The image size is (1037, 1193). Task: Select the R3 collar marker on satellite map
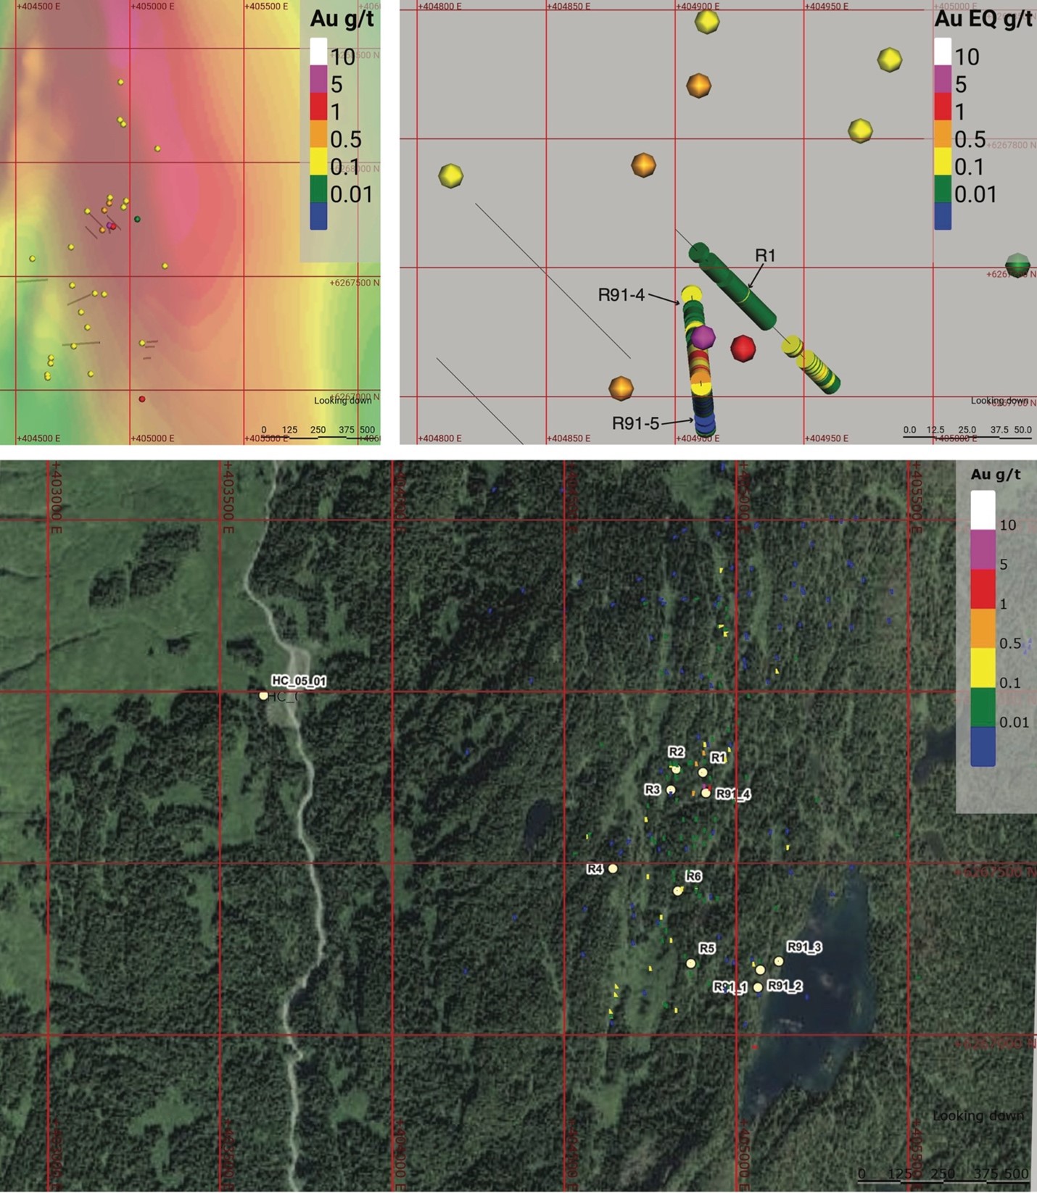[671, 790]
